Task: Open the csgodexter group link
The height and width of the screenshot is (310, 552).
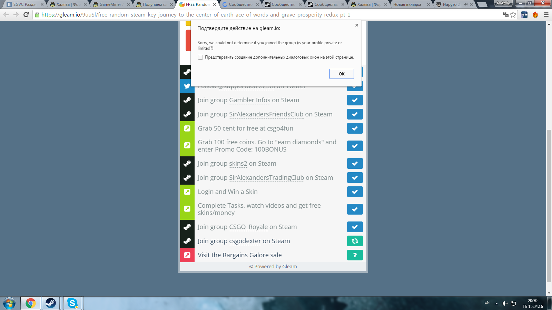Action: pyautogui.click(x=245, y=241)
